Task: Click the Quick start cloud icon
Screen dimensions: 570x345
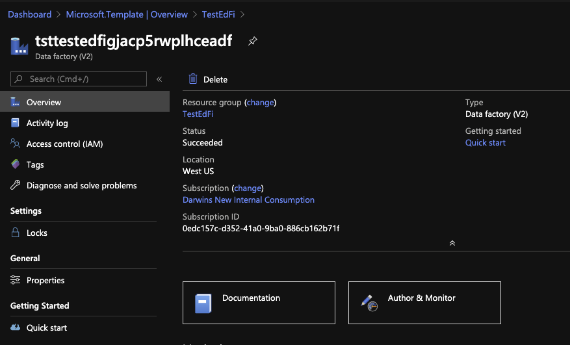Action: (15, 327)
